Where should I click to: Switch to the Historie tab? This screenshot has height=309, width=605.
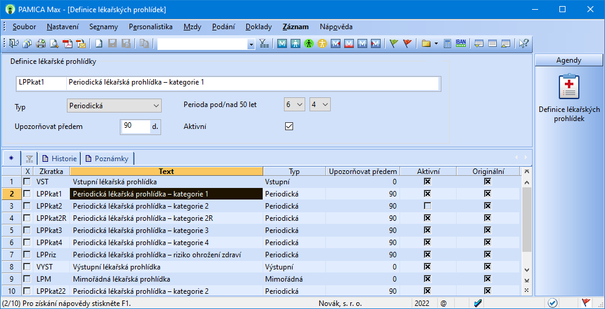[60, 158]
